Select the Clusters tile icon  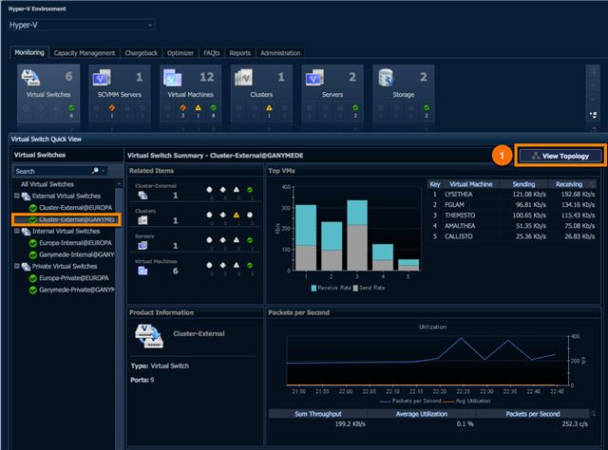point(244,78)
